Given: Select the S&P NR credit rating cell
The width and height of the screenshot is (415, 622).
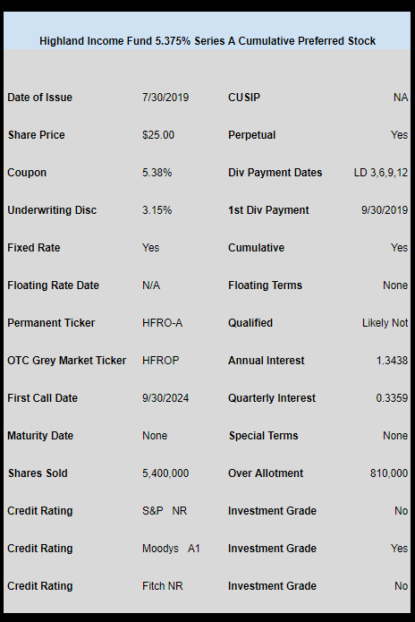Looking at the screenshot, I should 165,510.
